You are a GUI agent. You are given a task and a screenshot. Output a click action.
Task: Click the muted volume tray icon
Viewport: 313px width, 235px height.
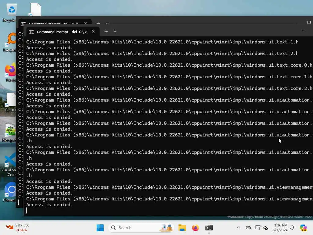pos(266,228)
